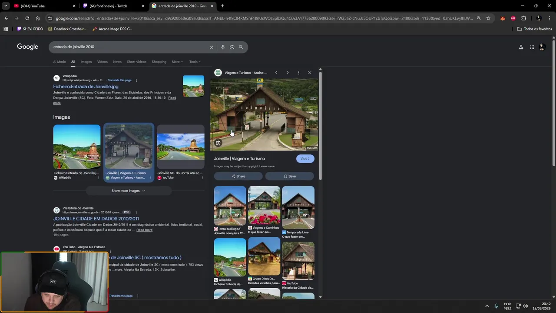Select the Images search tab
This screenshot has height=313, width=556.
[86, 62]
